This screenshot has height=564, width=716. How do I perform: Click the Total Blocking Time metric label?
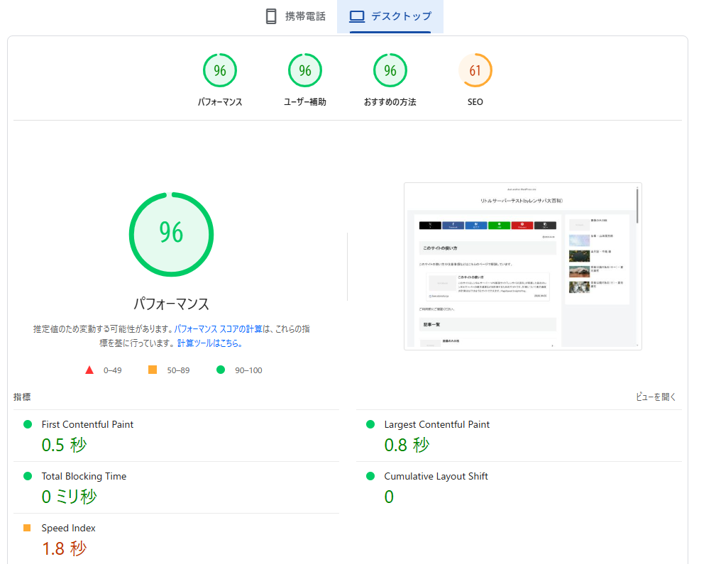(x=84, y=476)
